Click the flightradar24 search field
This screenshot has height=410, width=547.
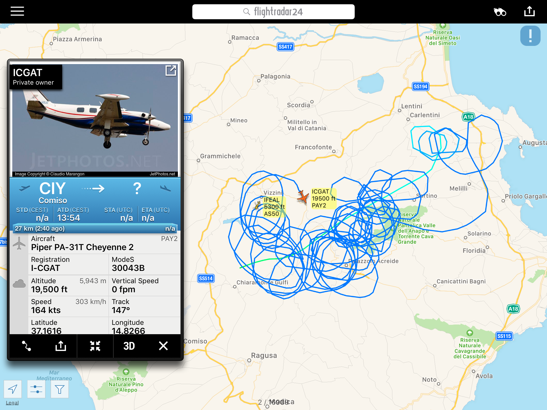point(273,12)
